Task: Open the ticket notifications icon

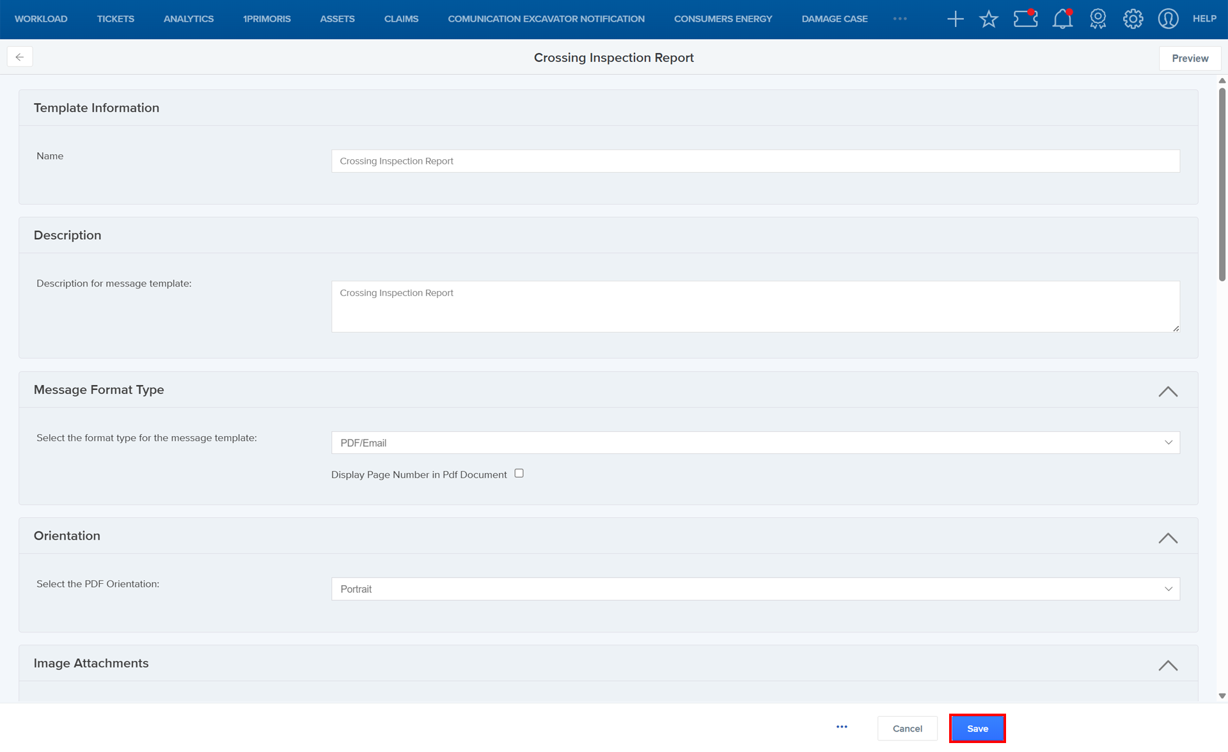Action: (1025, 19)
